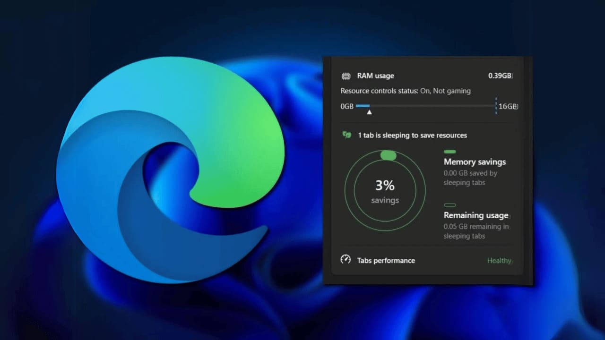Click '0.00 GB saved by sleeping tabs'
The width and height of the screenshot is (605, 340).
470,178
